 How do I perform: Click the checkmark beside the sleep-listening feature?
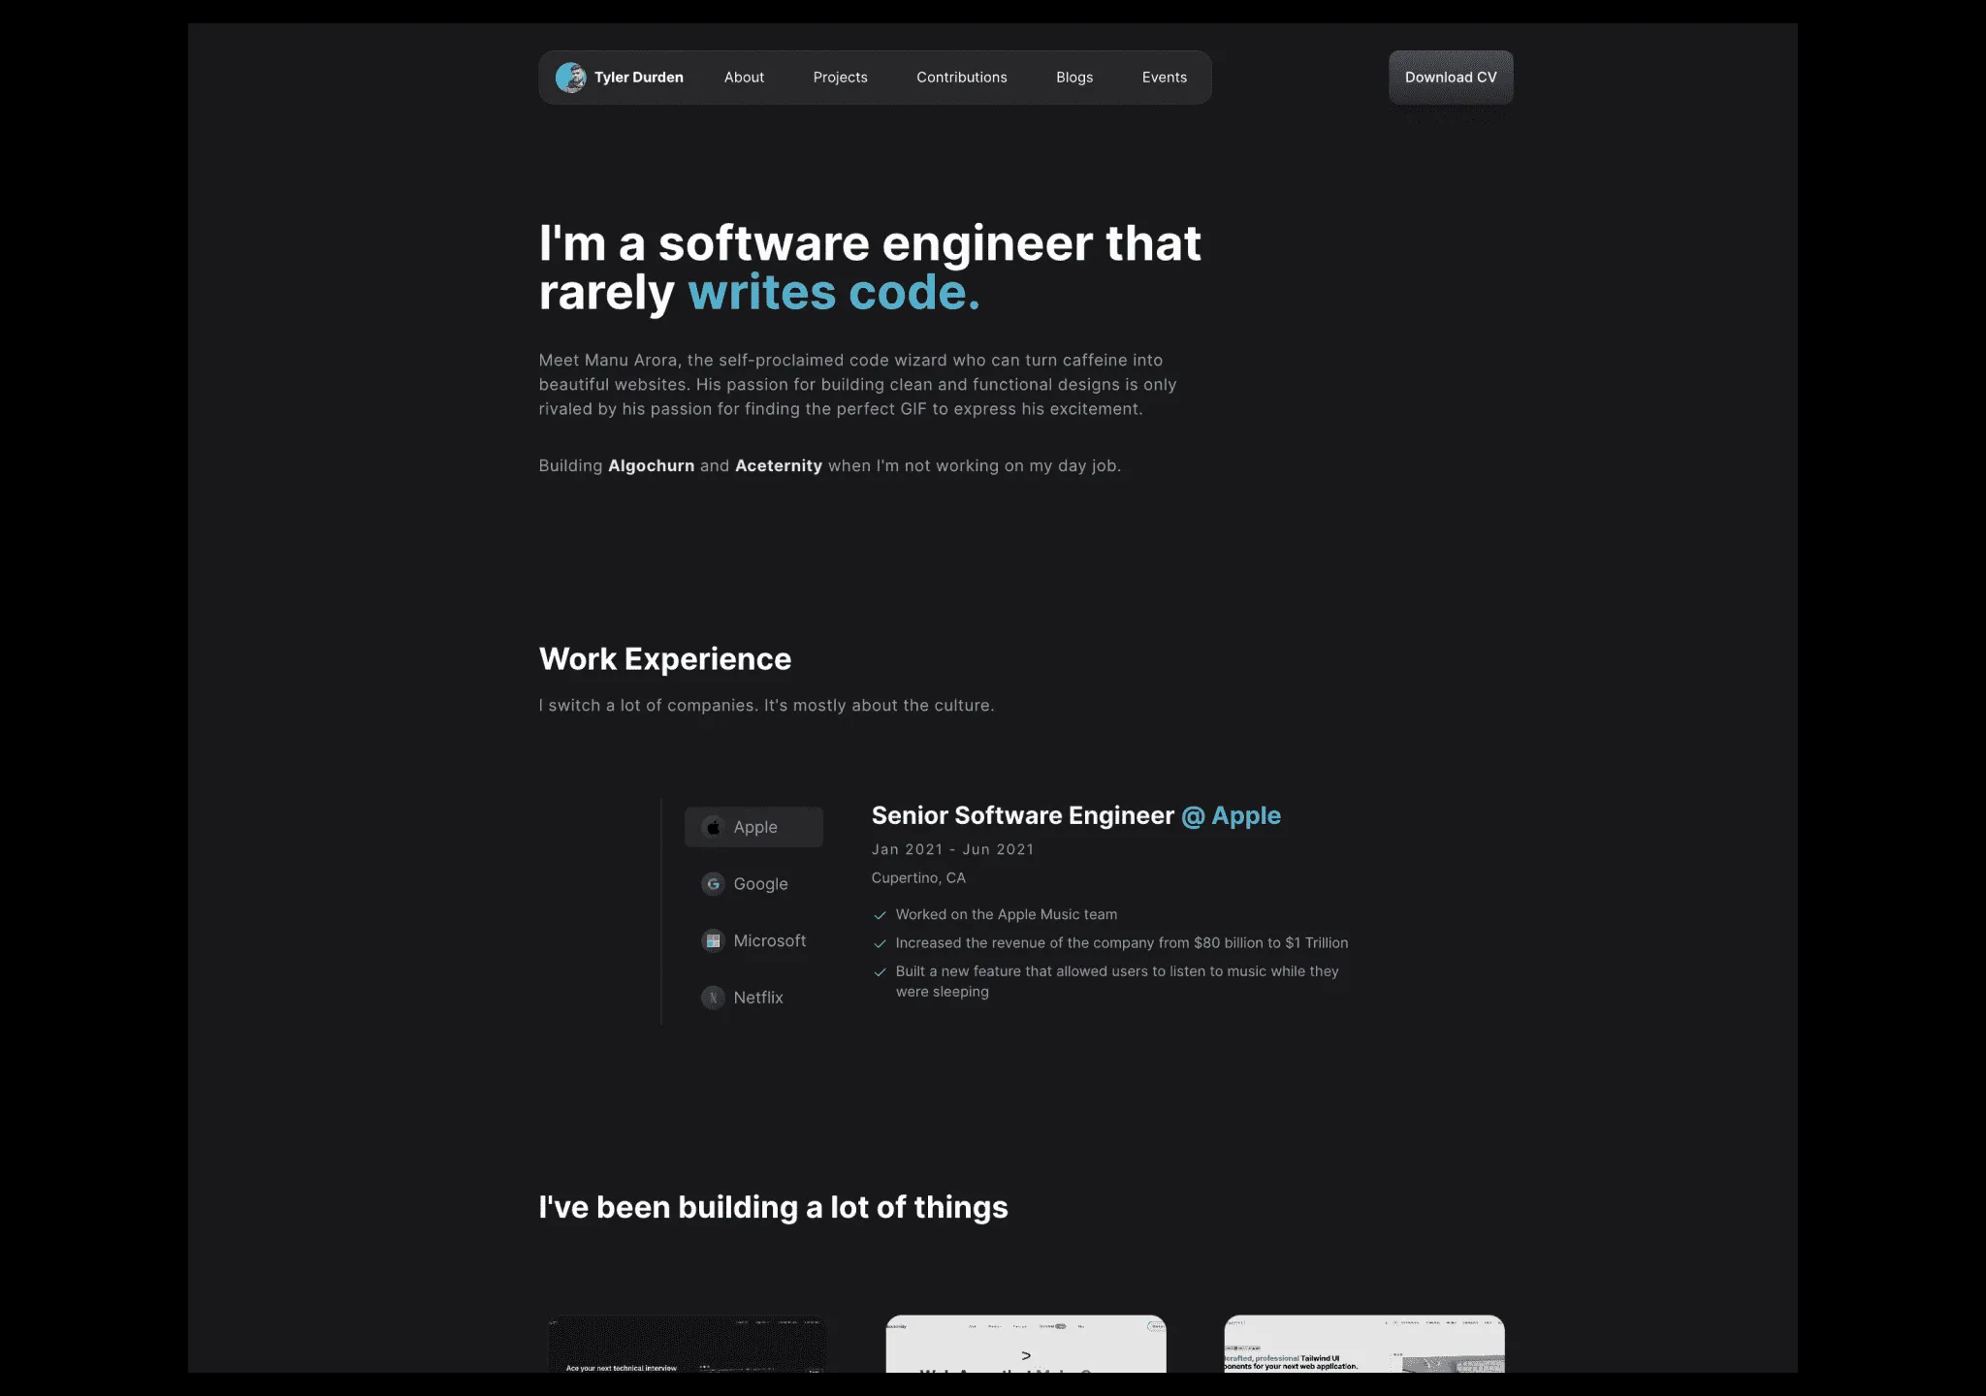[881, 971]
